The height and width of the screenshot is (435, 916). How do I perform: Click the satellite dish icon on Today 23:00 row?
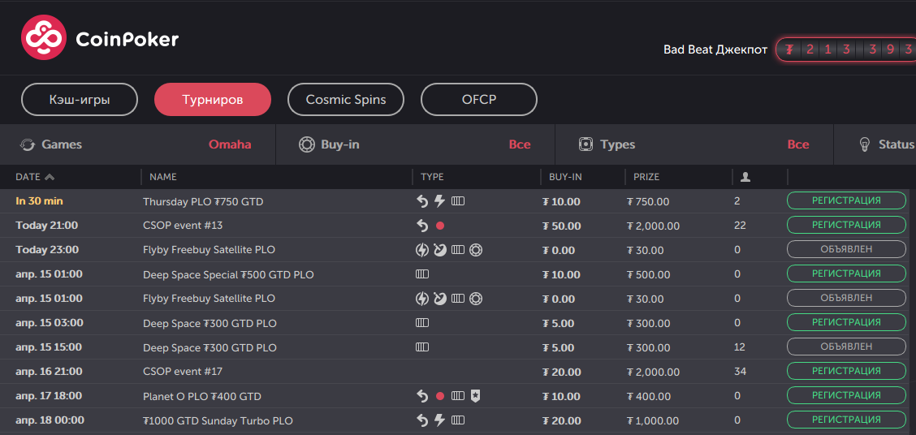point(440,250)
